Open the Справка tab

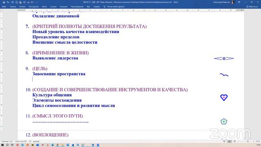tap(97, 7)
